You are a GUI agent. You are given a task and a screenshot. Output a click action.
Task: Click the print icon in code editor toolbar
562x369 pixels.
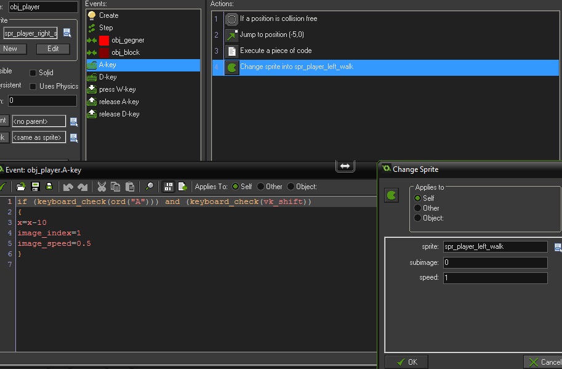[x=49, y=187]
